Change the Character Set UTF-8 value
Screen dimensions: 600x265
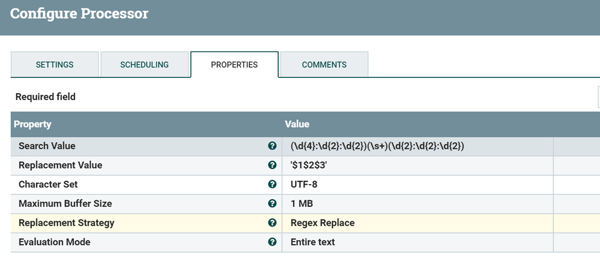pos(304,185)
